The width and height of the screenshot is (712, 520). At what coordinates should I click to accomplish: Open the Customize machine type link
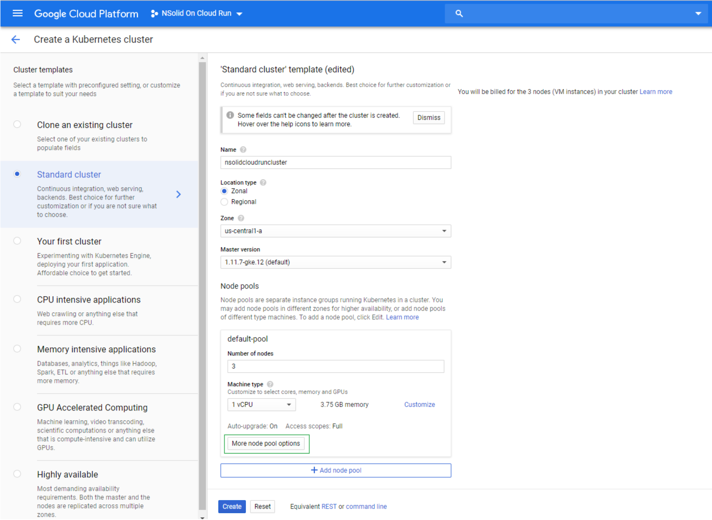click(420, 405)
